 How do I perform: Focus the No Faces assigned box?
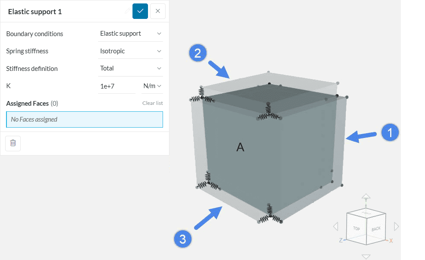[x=84, y=119]
